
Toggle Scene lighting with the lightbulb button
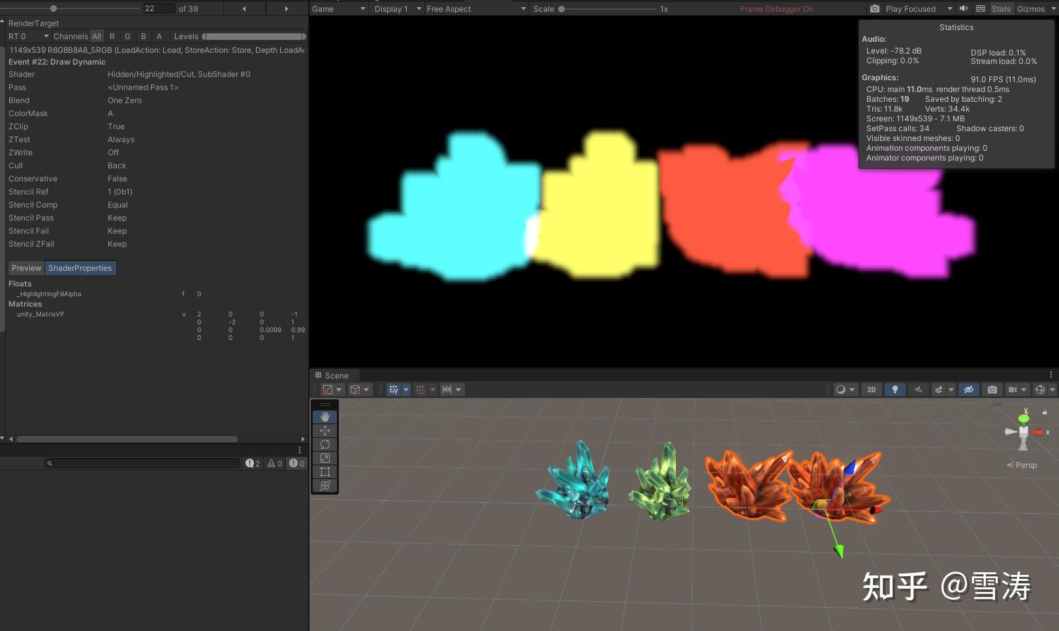(894, 390)
